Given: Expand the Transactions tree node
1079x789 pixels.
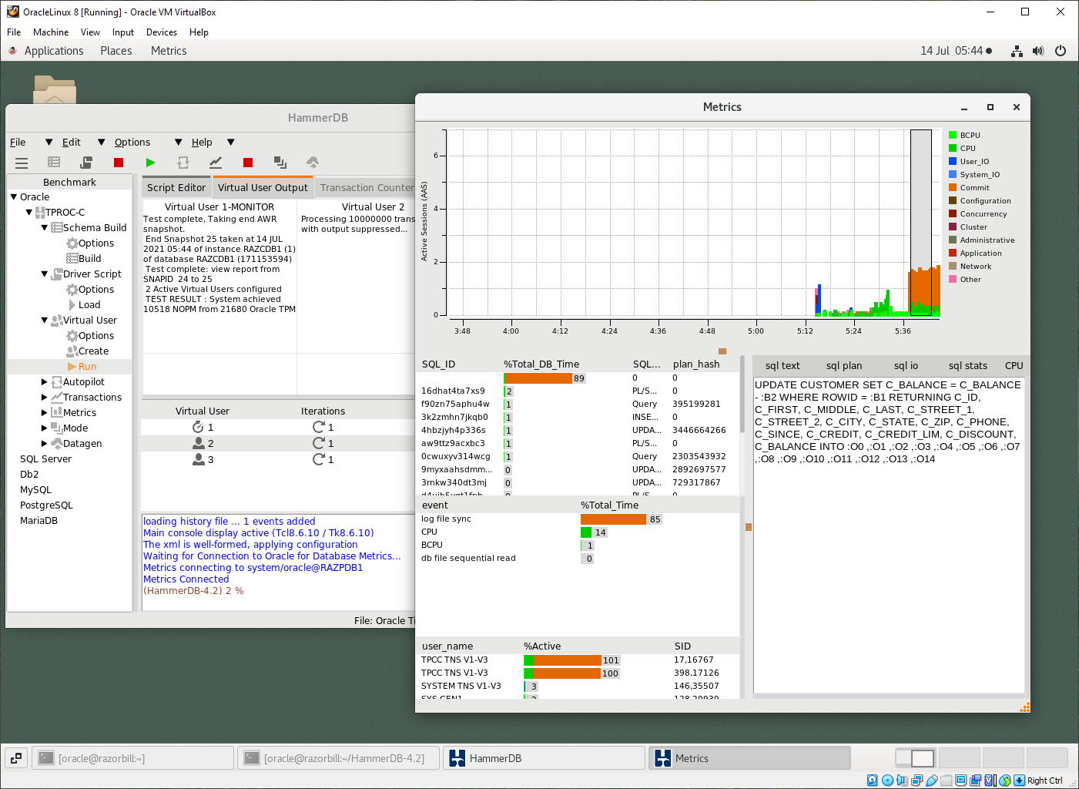Looking at the screenshot, I should (45, 397).
